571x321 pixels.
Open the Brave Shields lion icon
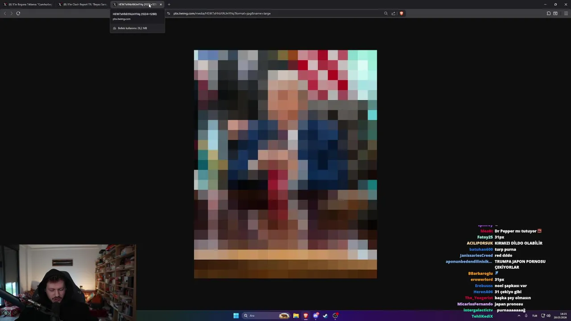pos(401,13)
